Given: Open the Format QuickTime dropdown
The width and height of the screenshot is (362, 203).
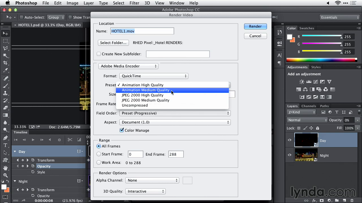Looking at the screenshot, I should 154,76.
